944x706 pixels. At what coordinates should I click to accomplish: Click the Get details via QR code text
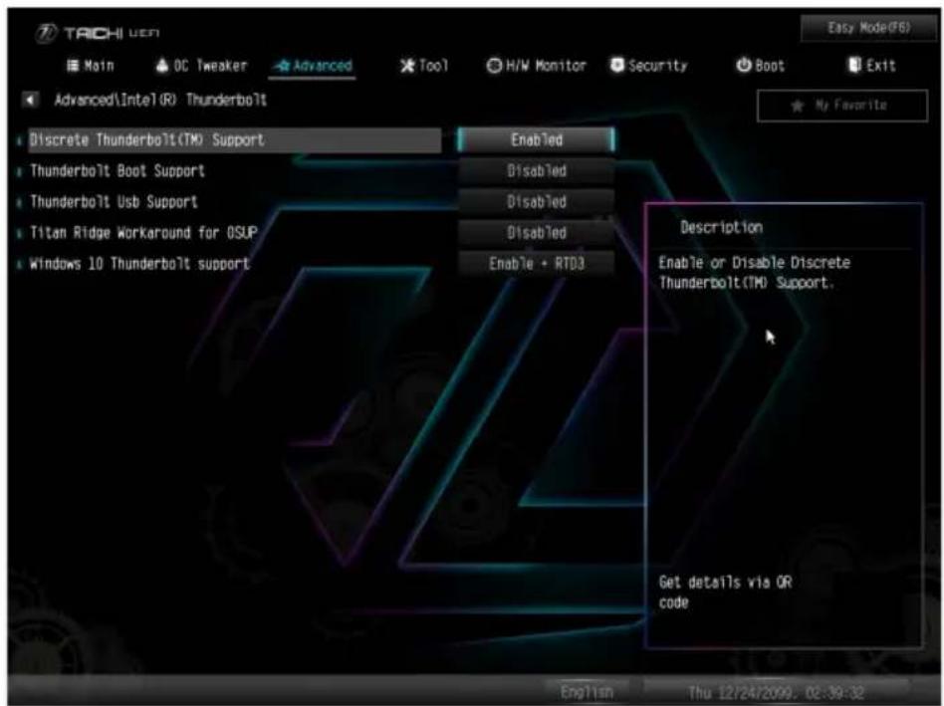coord(725,592)
